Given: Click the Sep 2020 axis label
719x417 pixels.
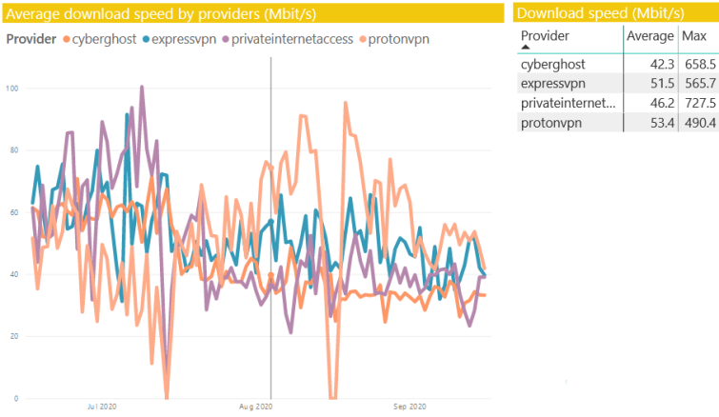Looking at the screenshot, I should click(x=409, y=407).
